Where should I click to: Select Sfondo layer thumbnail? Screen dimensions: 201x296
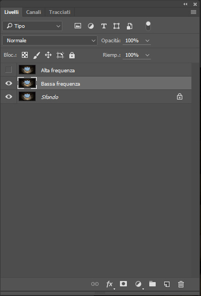click(27, 96)
